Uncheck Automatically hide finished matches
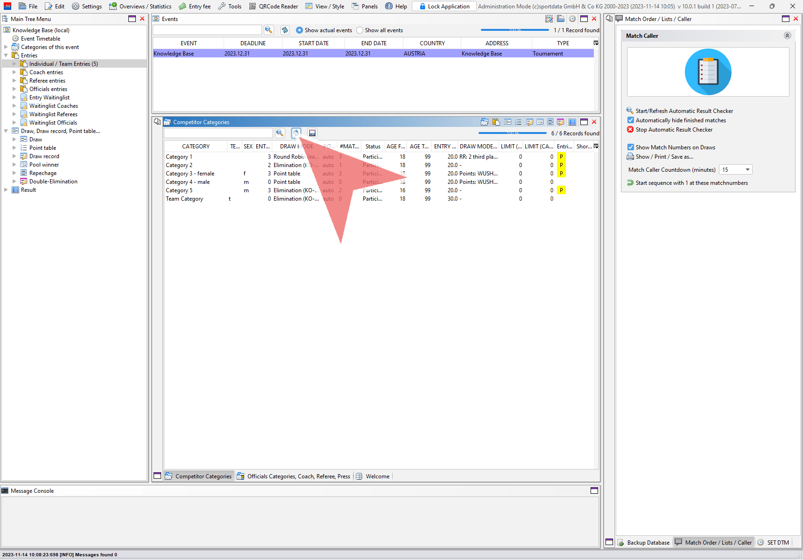803x560 pixels. pyautogui.click(x=631, y=120)
